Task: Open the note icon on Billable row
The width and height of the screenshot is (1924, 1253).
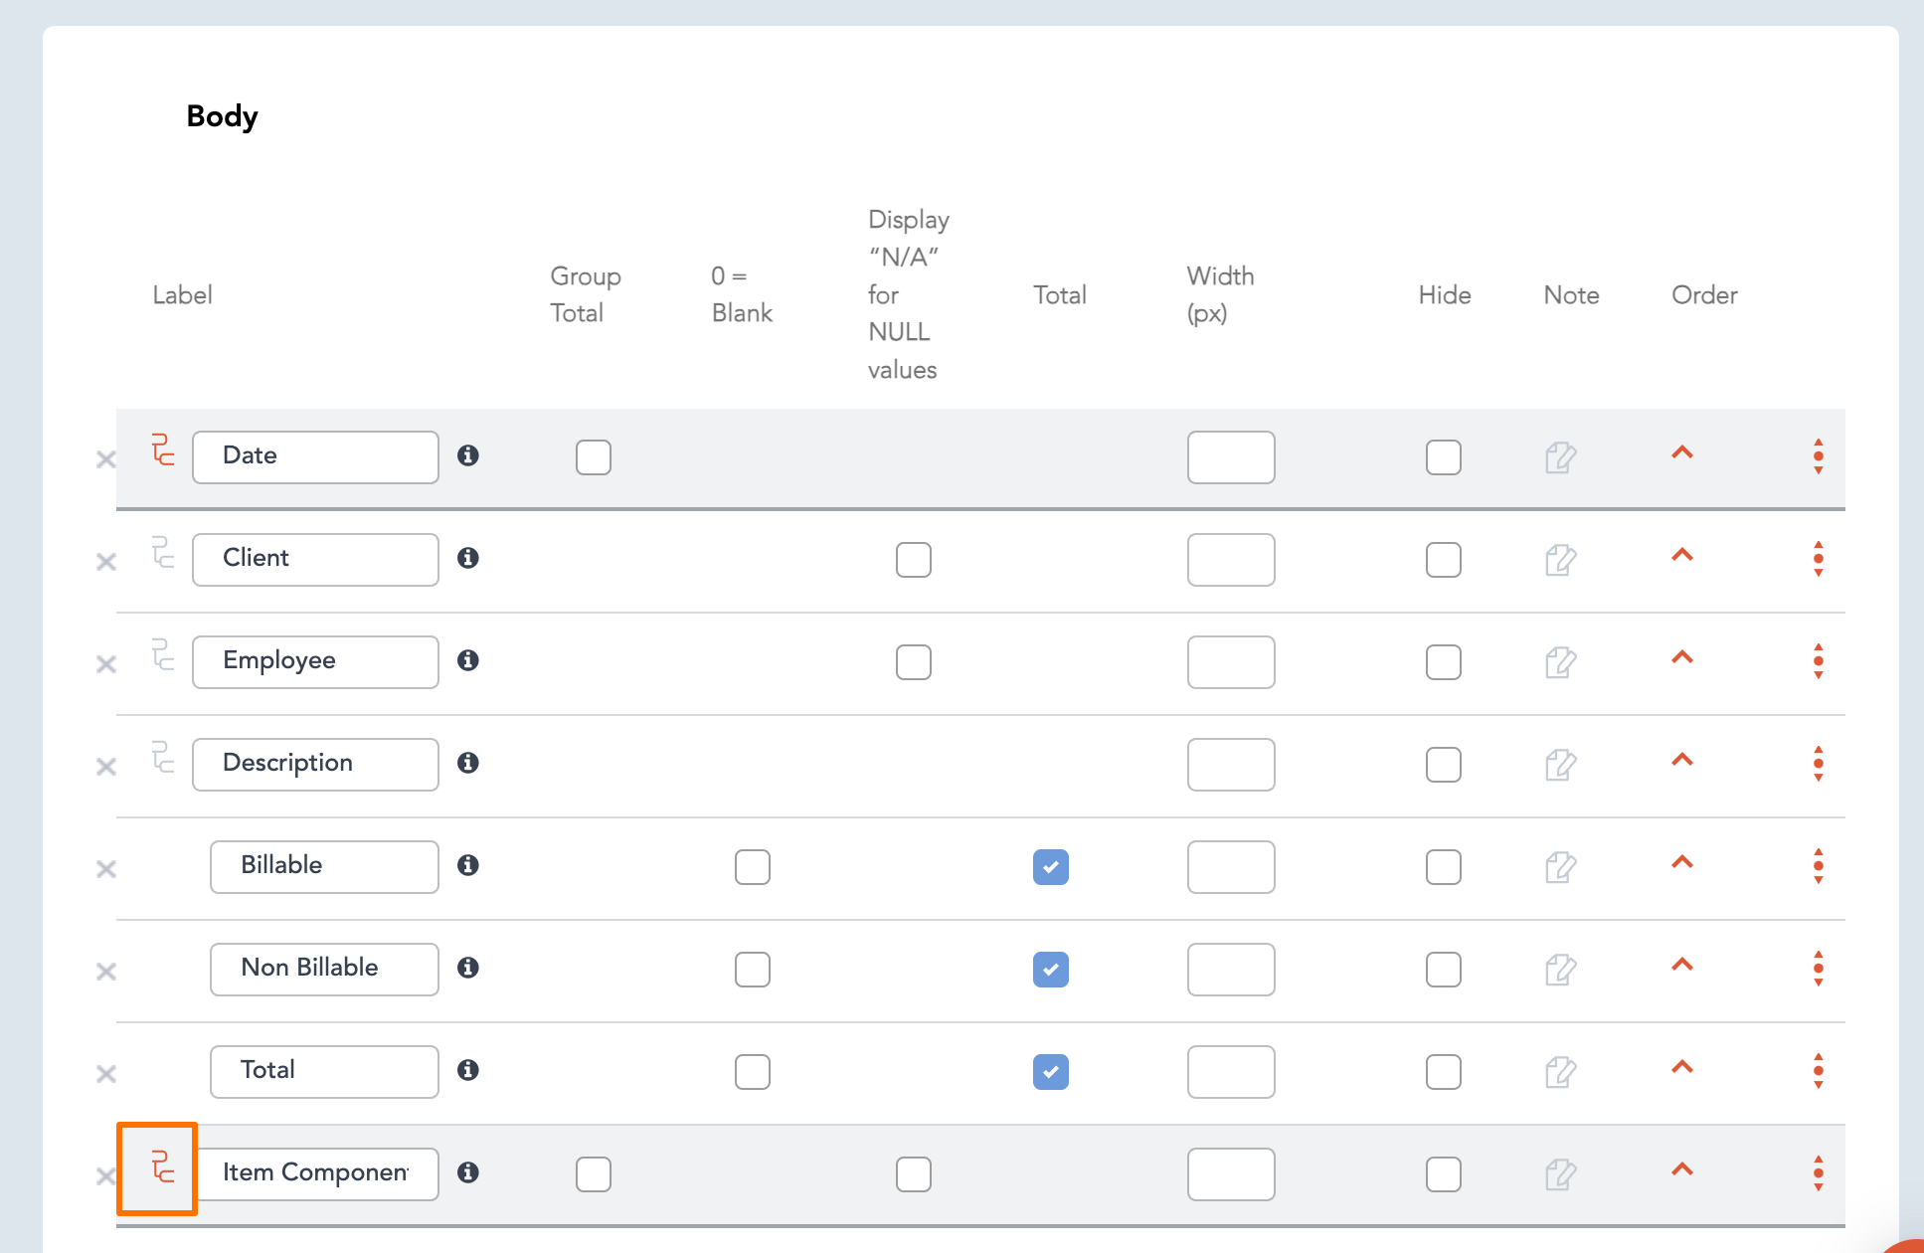Action: pyautogui.click(x=1561, y=867)
